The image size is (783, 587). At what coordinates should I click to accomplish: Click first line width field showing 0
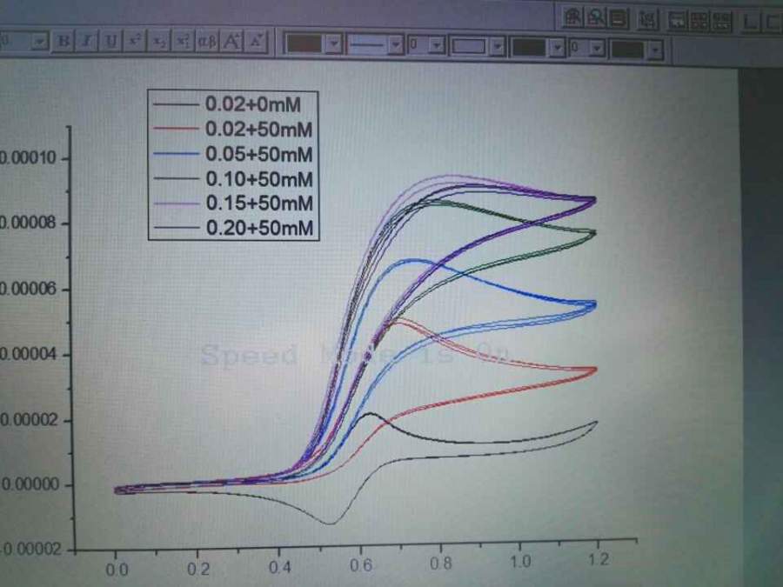419,46
